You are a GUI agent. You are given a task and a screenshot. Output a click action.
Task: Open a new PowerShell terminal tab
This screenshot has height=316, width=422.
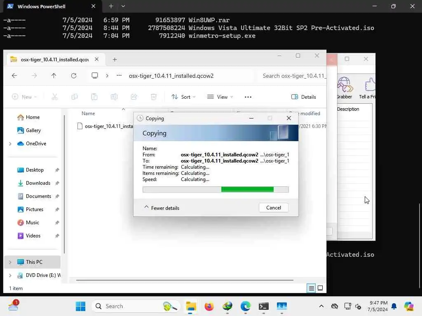click(x=111, y=6)
